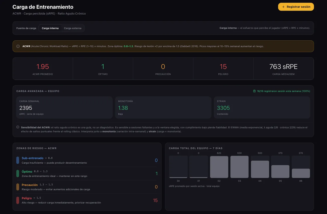The image size is (327, 214).
Task: Select the Precaución stat card showing 0
Action: [x=163, y=69]
